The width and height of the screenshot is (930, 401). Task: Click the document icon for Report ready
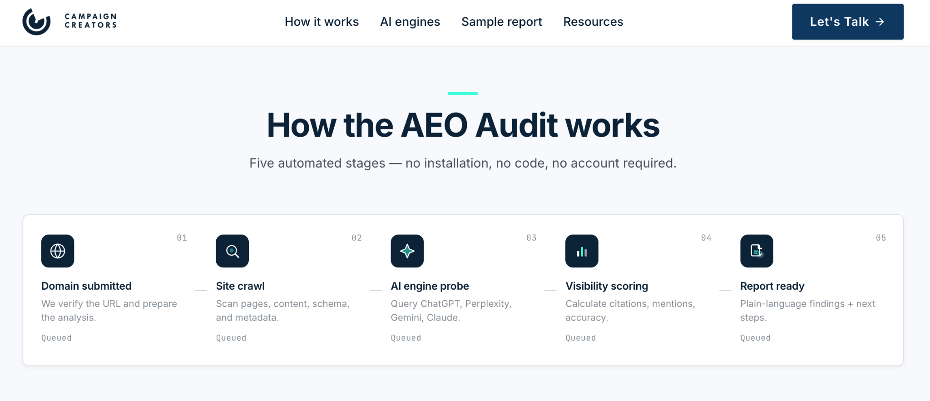[x=757, y=251]
